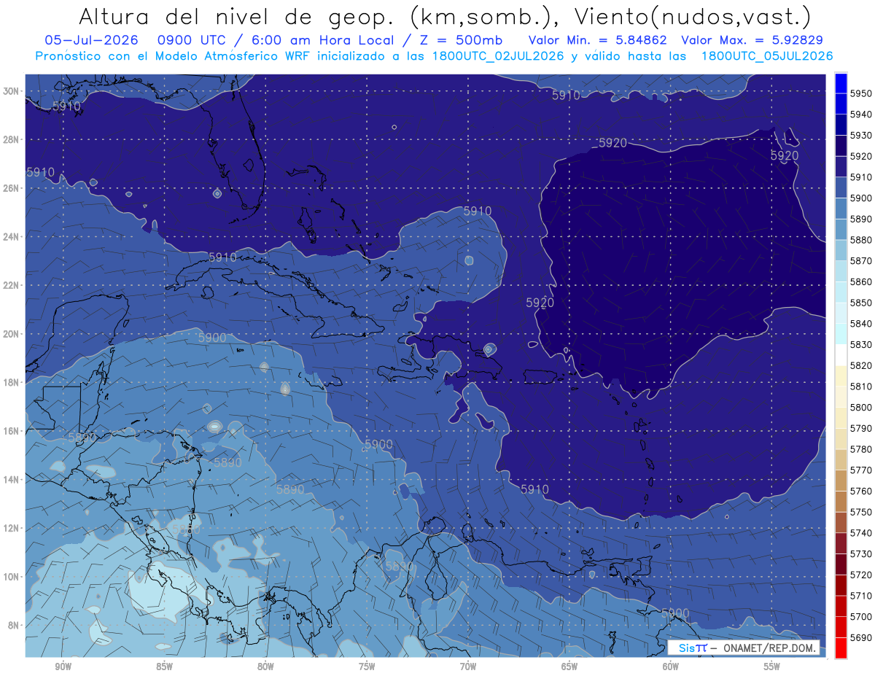
Task: Click the legend swatch between 5930 and 5940
Action: [841, 125]
